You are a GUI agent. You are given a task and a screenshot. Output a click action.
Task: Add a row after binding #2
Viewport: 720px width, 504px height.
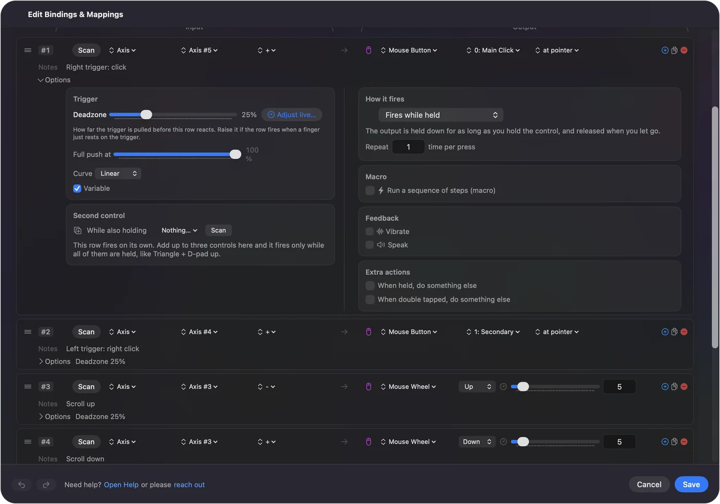click(x=665, y=332)
